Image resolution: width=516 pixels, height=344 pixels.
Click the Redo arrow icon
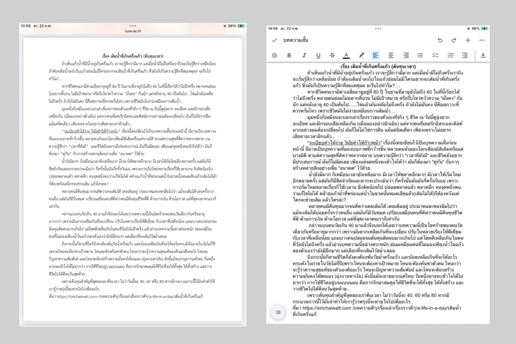(x=454, y=40)
